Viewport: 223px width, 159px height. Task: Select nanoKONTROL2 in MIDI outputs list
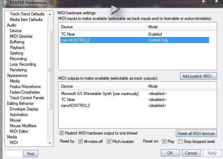click(75, 106)
